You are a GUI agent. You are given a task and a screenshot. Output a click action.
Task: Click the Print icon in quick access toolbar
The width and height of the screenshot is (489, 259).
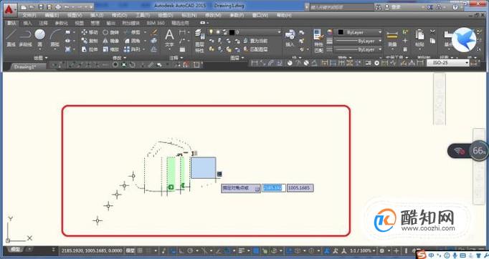[57, 6]
